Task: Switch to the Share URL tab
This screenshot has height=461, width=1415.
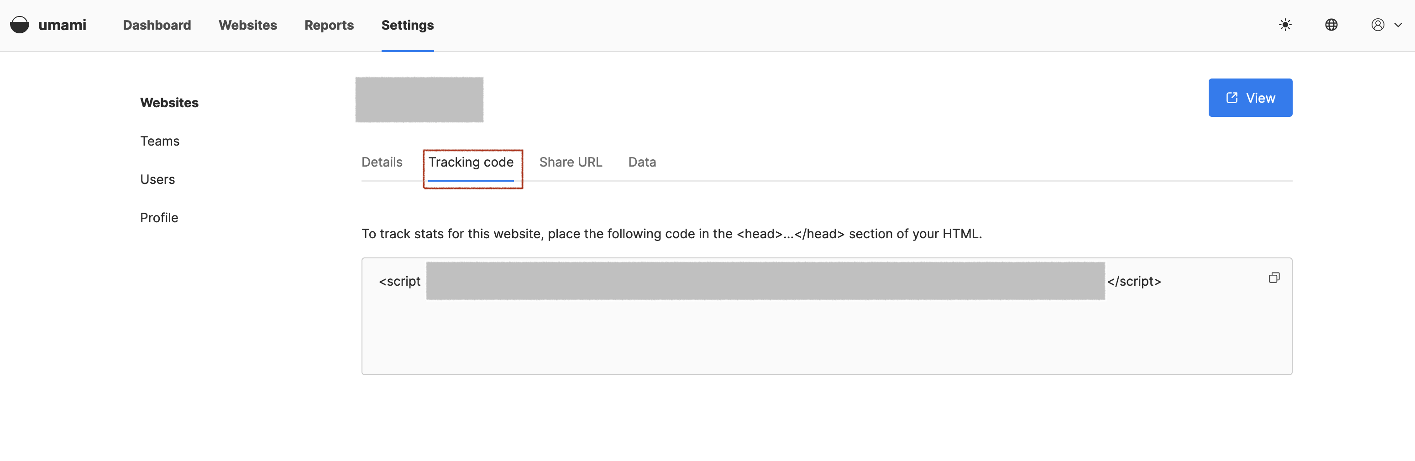Action: point(571,162)
